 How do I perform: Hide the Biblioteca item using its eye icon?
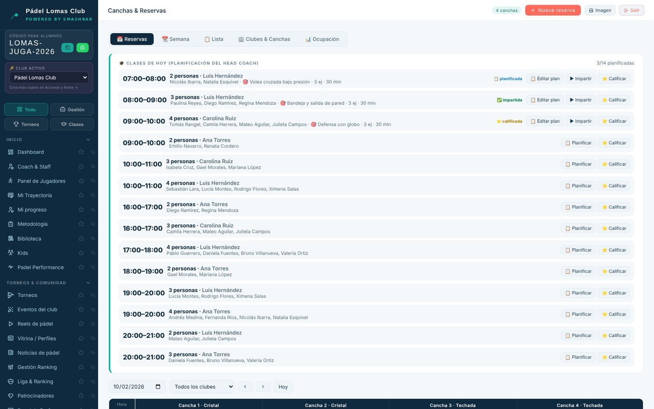click(x=92, y=238)
